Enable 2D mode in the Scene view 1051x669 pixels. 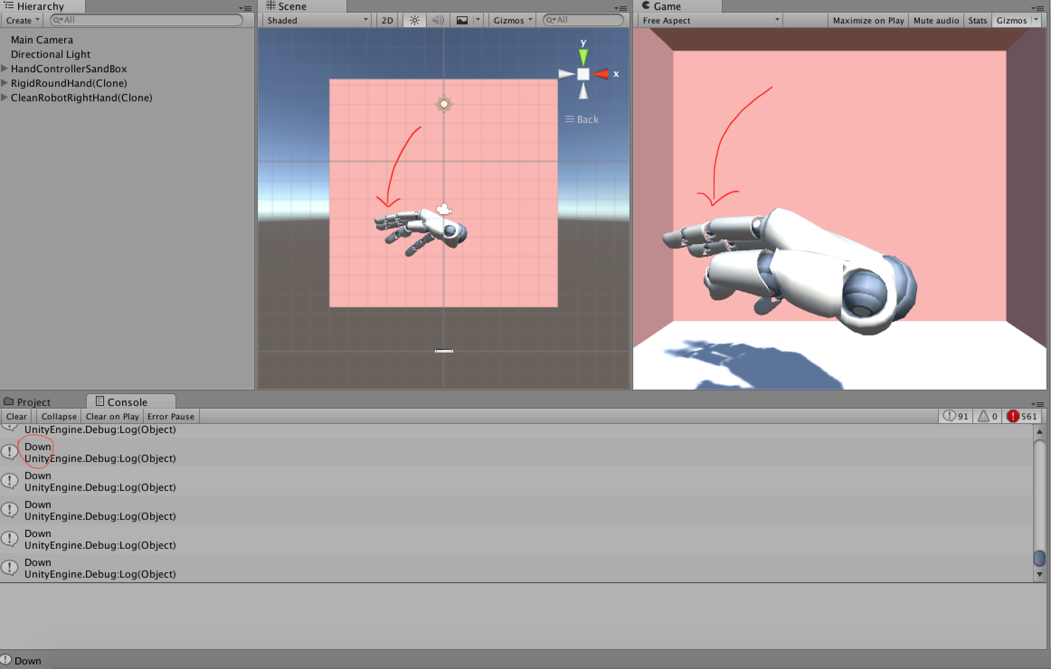click(386, 20)
